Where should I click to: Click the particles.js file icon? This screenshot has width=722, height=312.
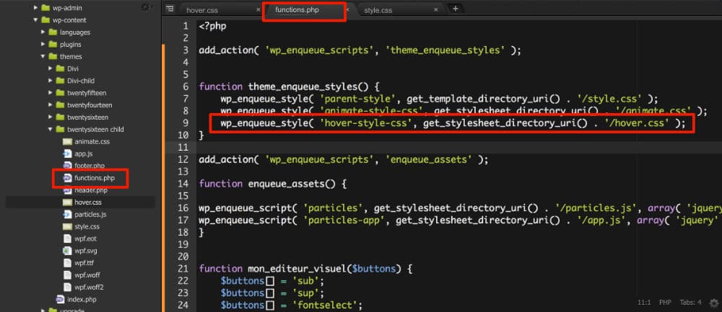tap(67, 214)
